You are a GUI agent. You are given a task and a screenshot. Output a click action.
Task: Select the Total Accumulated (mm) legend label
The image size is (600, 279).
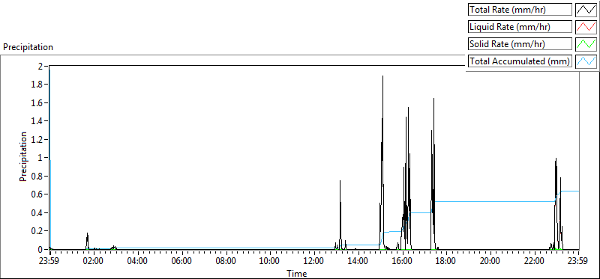520,61
